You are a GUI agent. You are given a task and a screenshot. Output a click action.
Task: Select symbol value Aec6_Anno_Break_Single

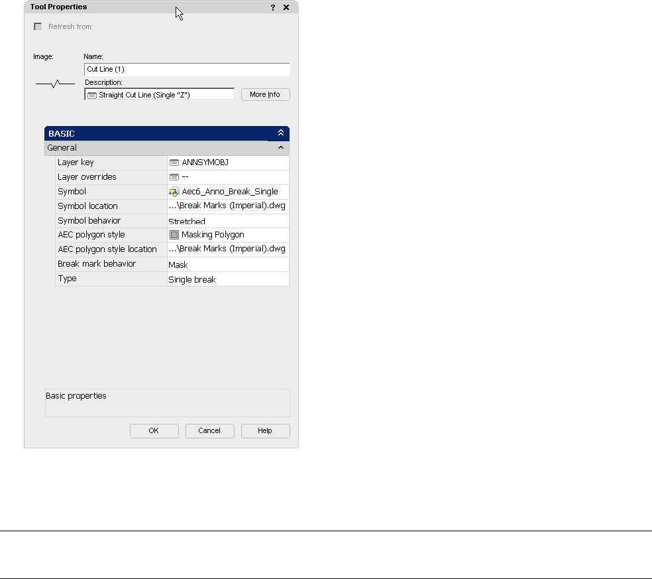229,192
